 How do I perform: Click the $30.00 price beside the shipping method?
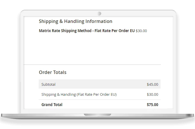141,31
